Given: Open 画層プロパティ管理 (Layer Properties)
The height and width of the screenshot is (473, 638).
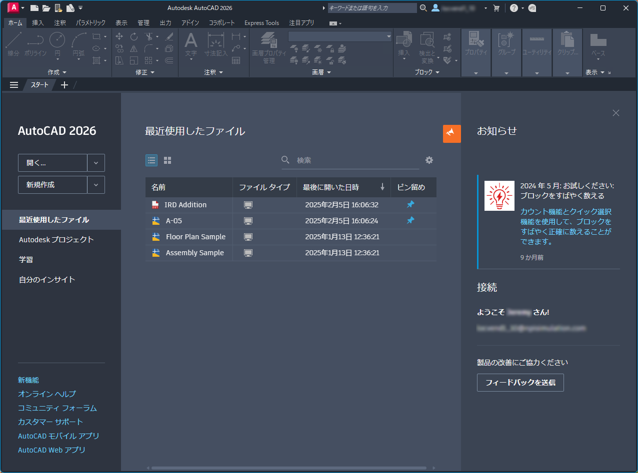Looking at the screenshot, I should coord(269,47).
